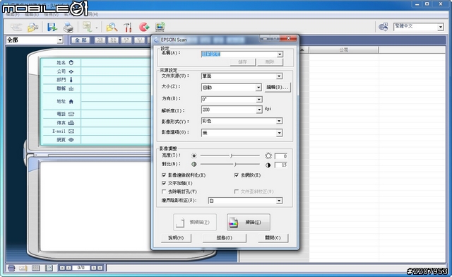
Task: Click the 預掃描(P) preview button
Action: pos(195,222)
